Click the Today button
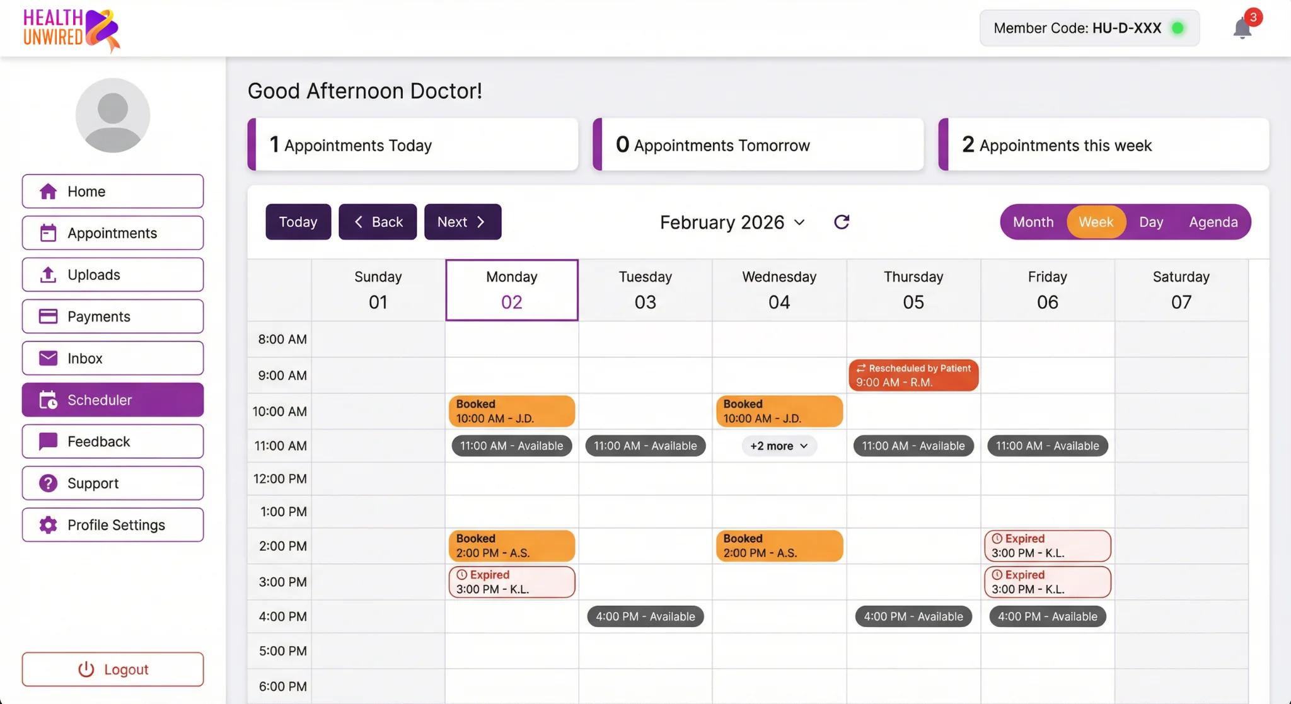1291x704 pixels. 298,222
